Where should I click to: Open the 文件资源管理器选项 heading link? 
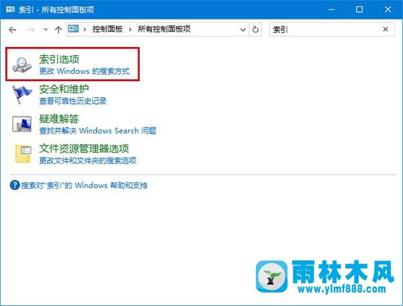click(x=84, y=148)
